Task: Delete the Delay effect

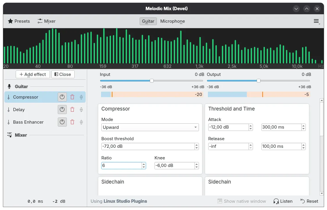Action: pos(72,109)
